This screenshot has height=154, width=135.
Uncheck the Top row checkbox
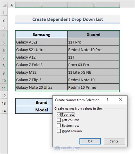click(59, 114)
